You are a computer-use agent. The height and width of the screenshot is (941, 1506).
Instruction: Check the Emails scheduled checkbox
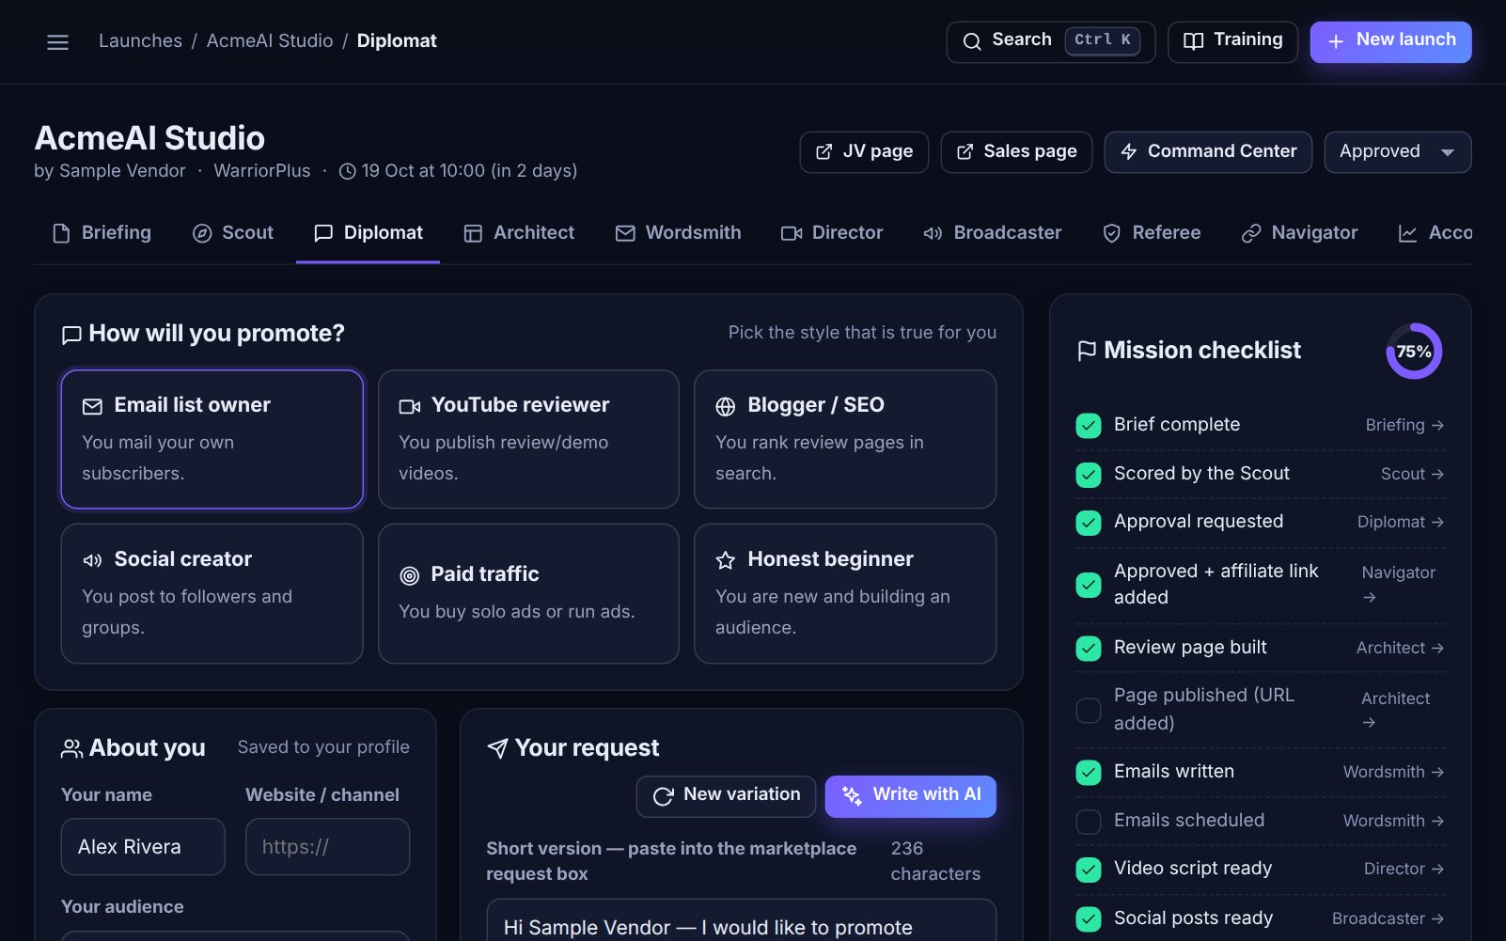click(1089, 822)
